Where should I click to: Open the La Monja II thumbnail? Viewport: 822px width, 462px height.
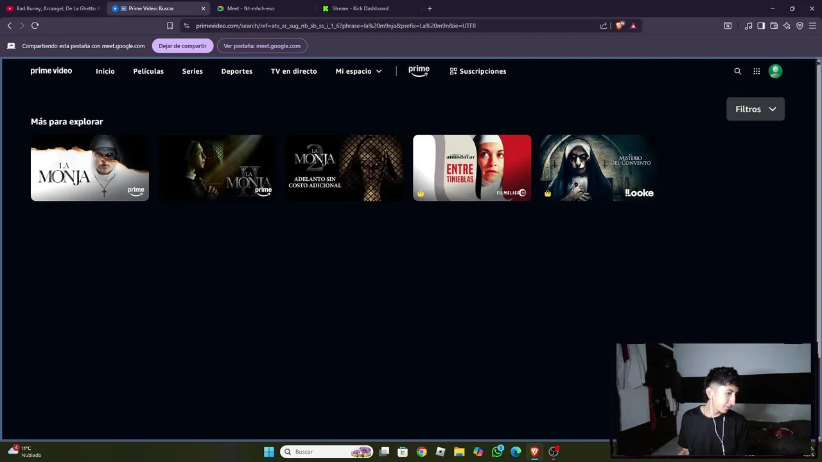point(217,168)
